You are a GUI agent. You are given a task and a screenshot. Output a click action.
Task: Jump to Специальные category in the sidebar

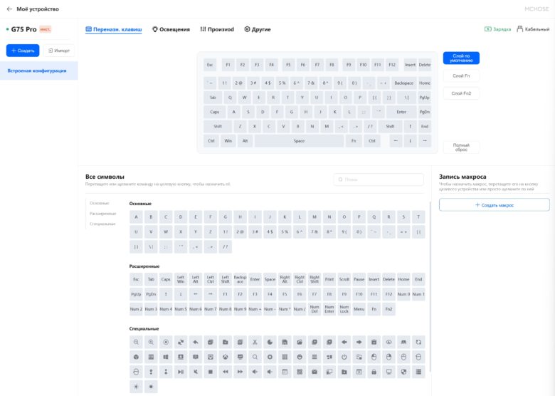102,224
